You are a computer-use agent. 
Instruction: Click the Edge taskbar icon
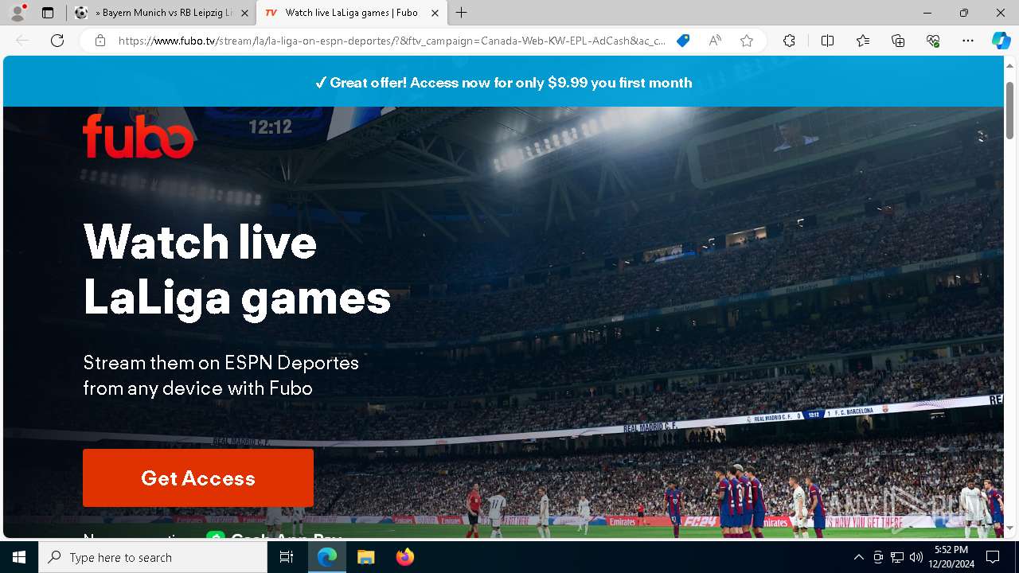tap(327, 557)
